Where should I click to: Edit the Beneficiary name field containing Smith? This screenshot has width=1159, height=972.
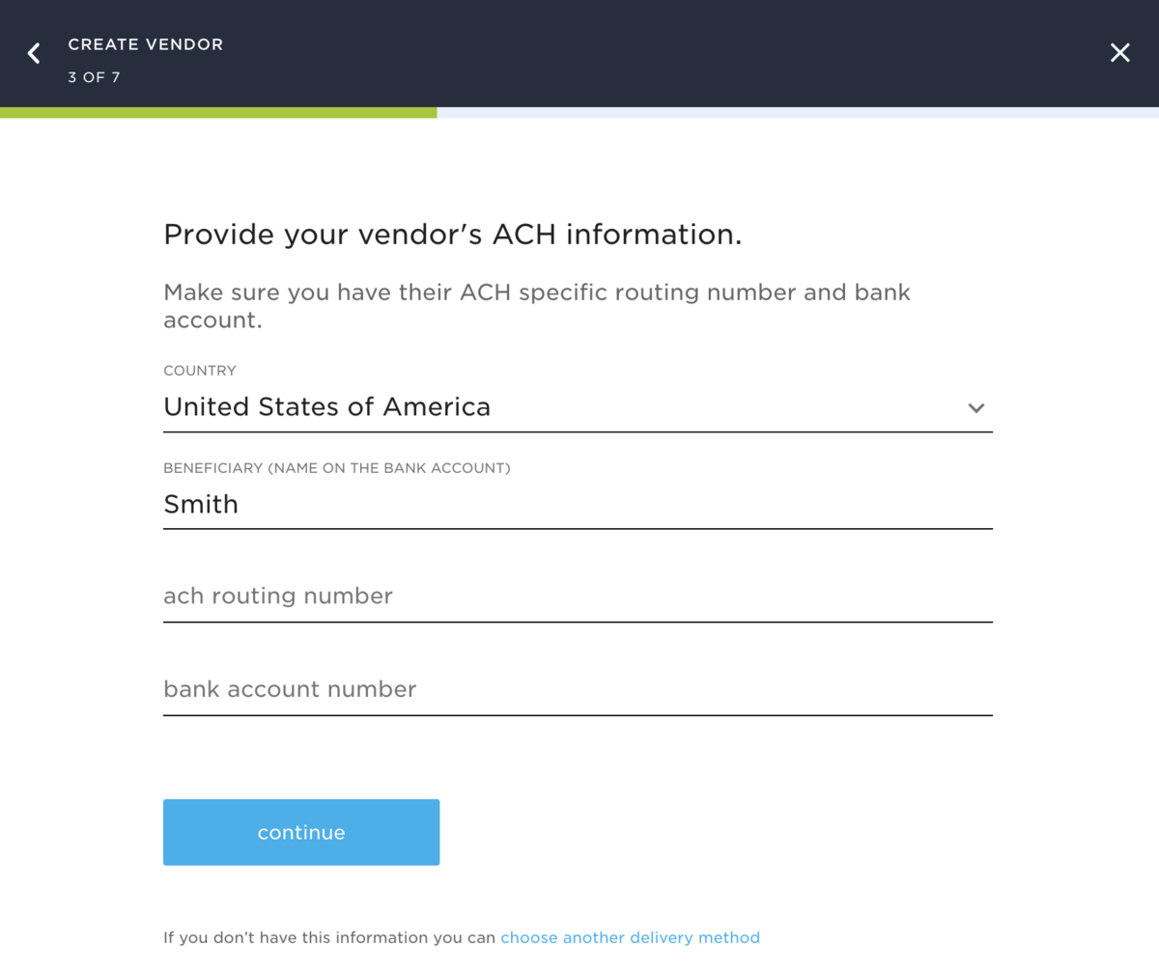[x=578, y=505]
